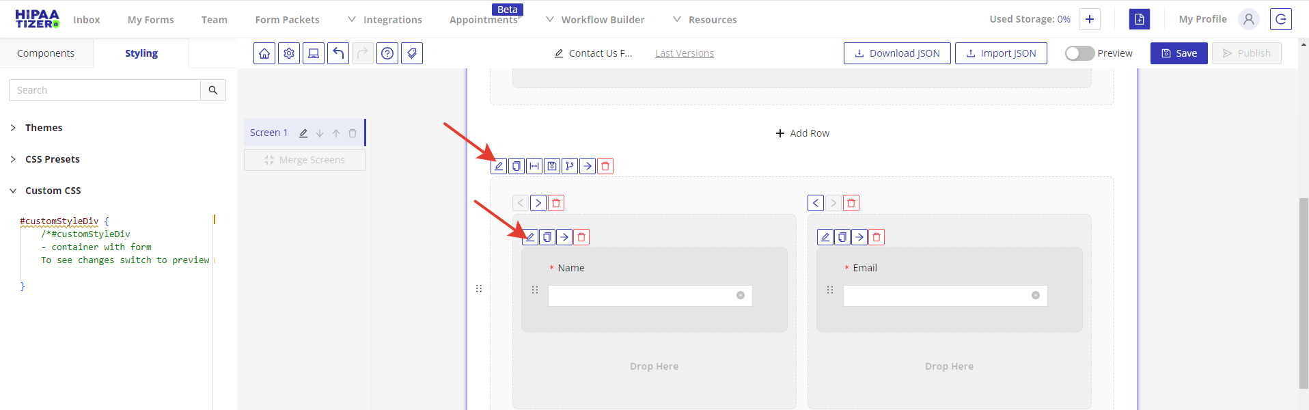Open form settings via the gear icon
1309x410 pixels.
tap(289, 53)
